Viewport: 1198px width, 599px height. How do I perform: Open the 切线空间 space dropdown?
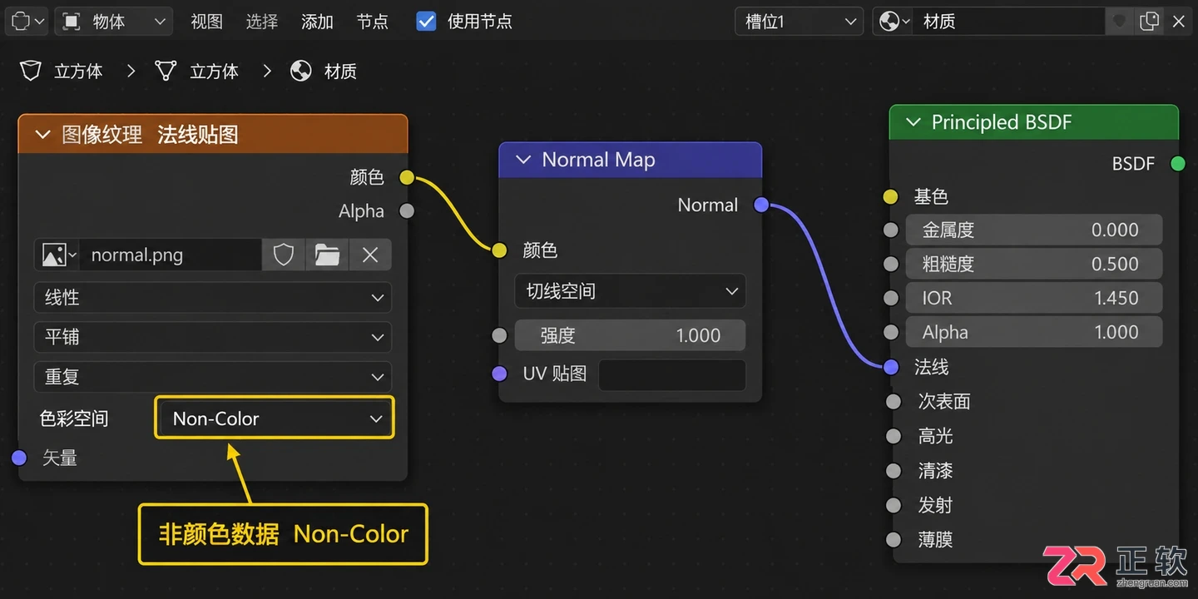[x=630, y=291]
